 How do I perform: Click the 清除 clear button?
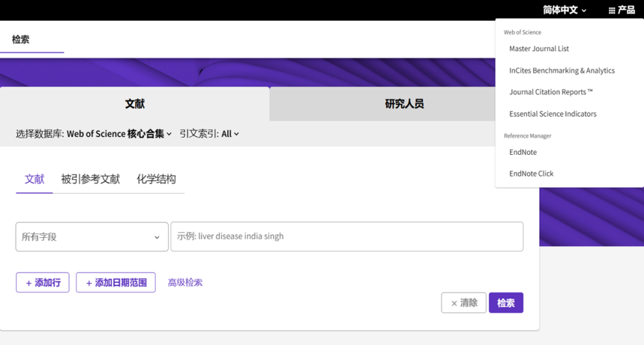coord(464,303)
